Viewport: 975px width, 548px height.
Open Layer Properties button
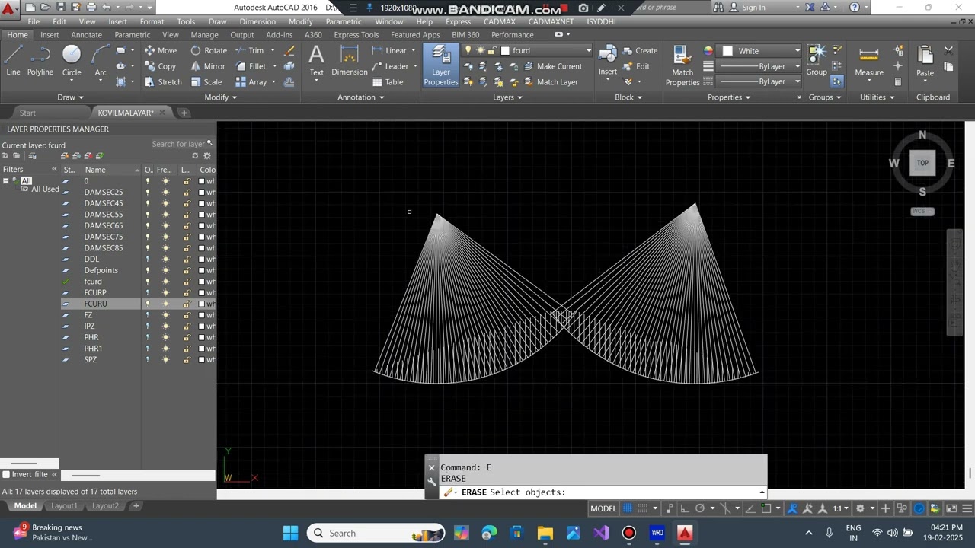[441, 65]
